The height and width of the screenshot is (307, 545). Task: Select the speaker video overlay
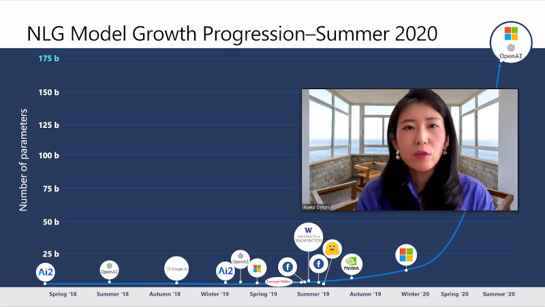[x=410, y=150]
